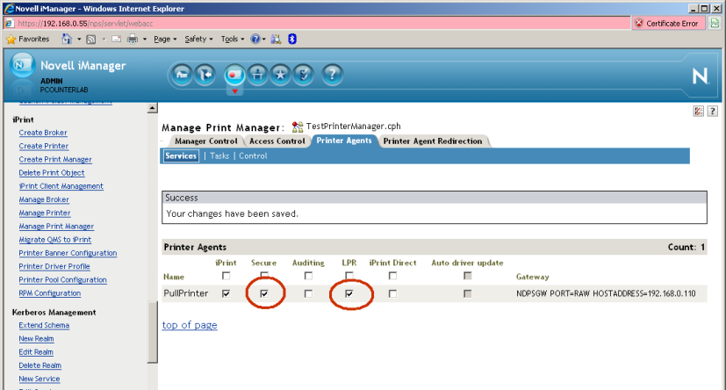Click the Read Mail envelope icon

click(116, 39)
